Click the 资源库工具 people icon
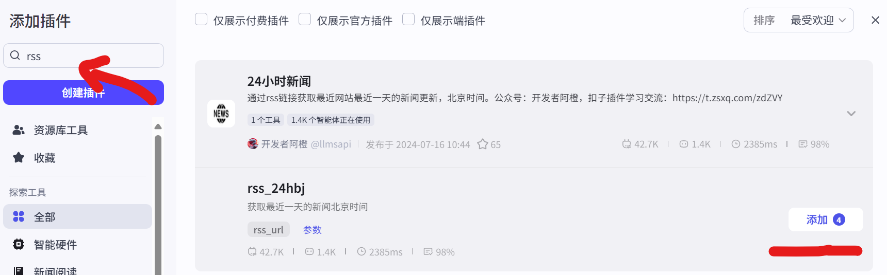 tap(19, 130)
